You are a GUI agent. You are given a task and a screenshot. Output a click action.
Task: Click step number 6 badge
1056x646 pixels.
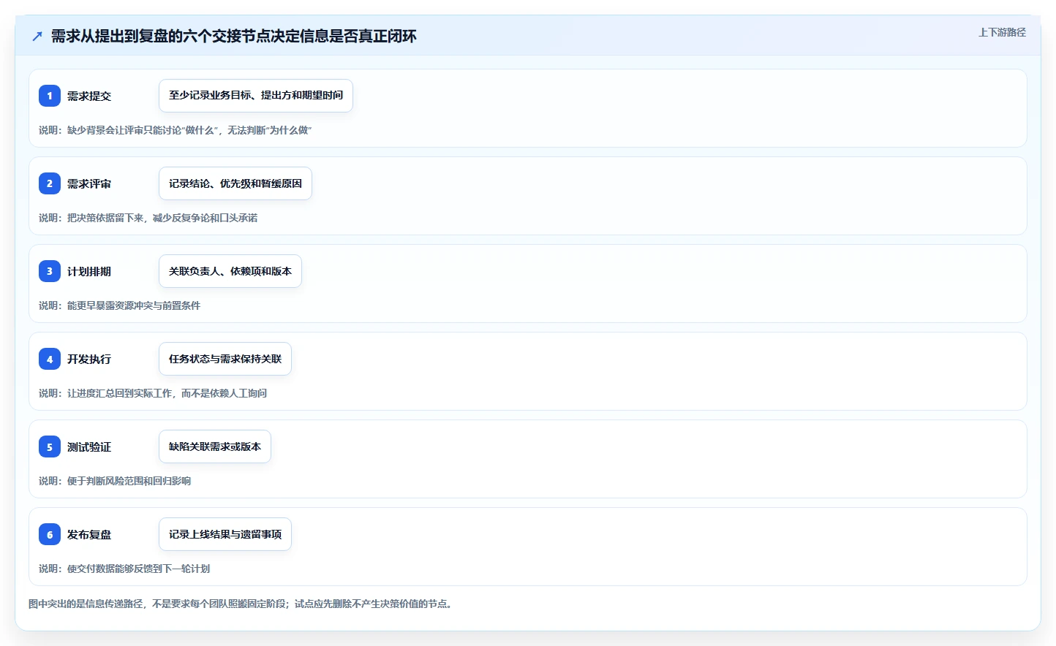pos(50,534)
